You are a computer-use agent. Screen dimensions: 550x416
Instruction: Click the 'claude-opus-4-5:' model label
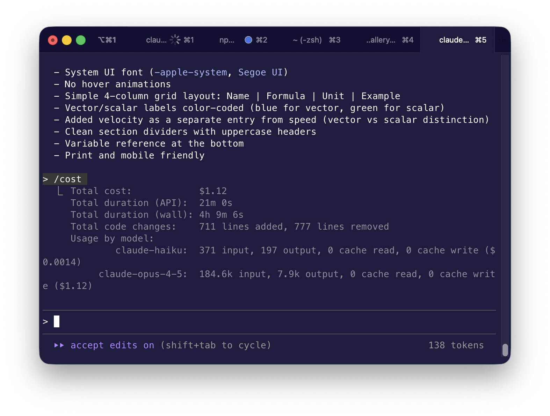143,274
